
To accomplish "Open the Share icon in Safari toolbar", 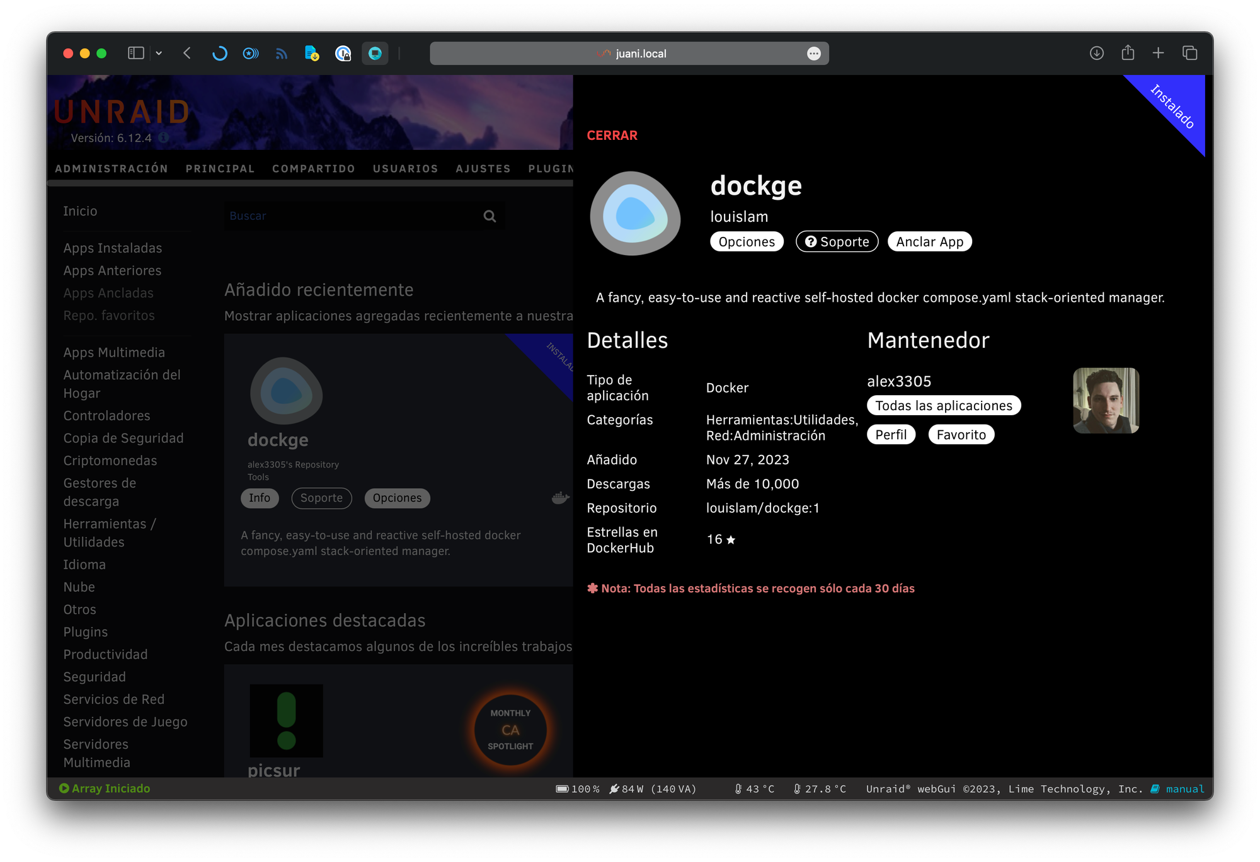I will click(1128, 52).
